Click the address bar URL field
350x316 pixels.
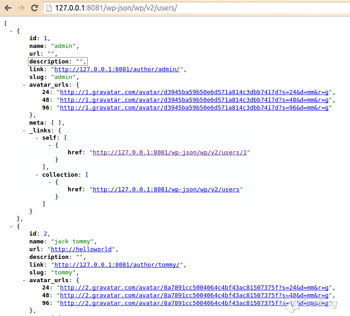[x=183, y=8]
